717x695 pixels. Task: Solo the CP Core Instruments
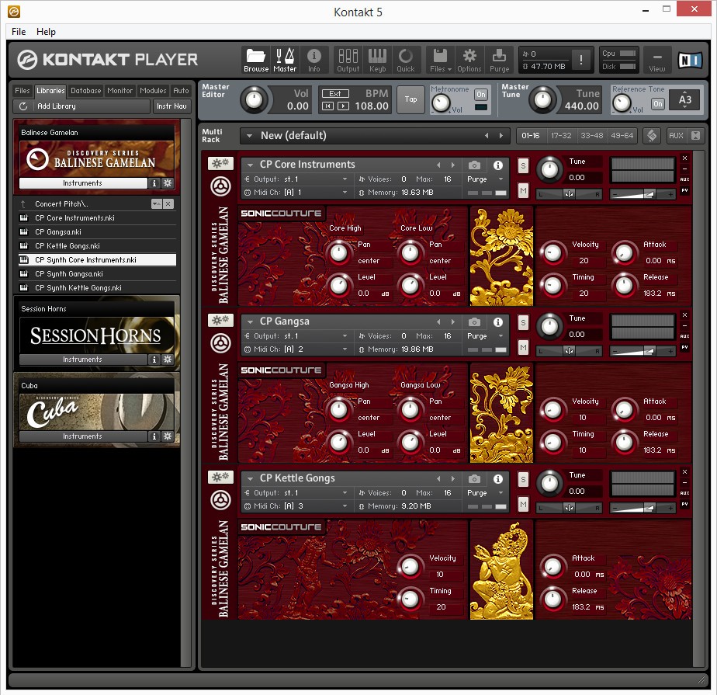tap(523, 165)
